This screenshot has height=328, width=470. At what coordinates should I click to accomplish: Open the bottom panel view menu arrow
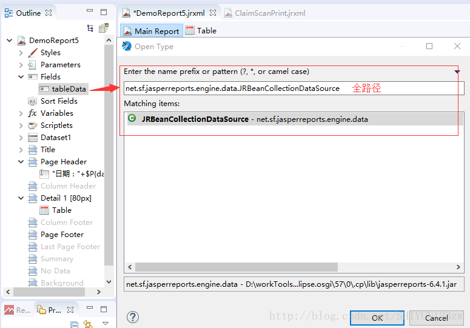click(x=105, y=324)
